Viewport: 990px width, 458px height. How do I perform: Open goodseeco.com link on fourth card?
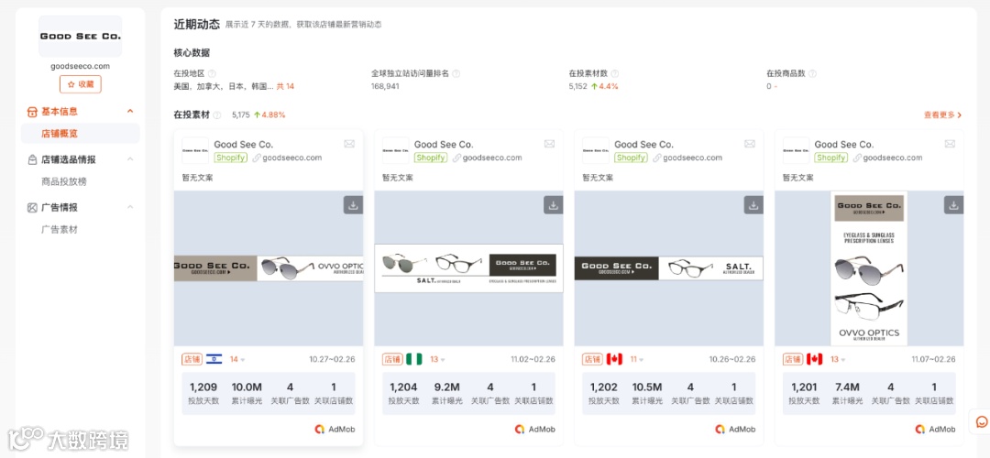click(893, 158)
